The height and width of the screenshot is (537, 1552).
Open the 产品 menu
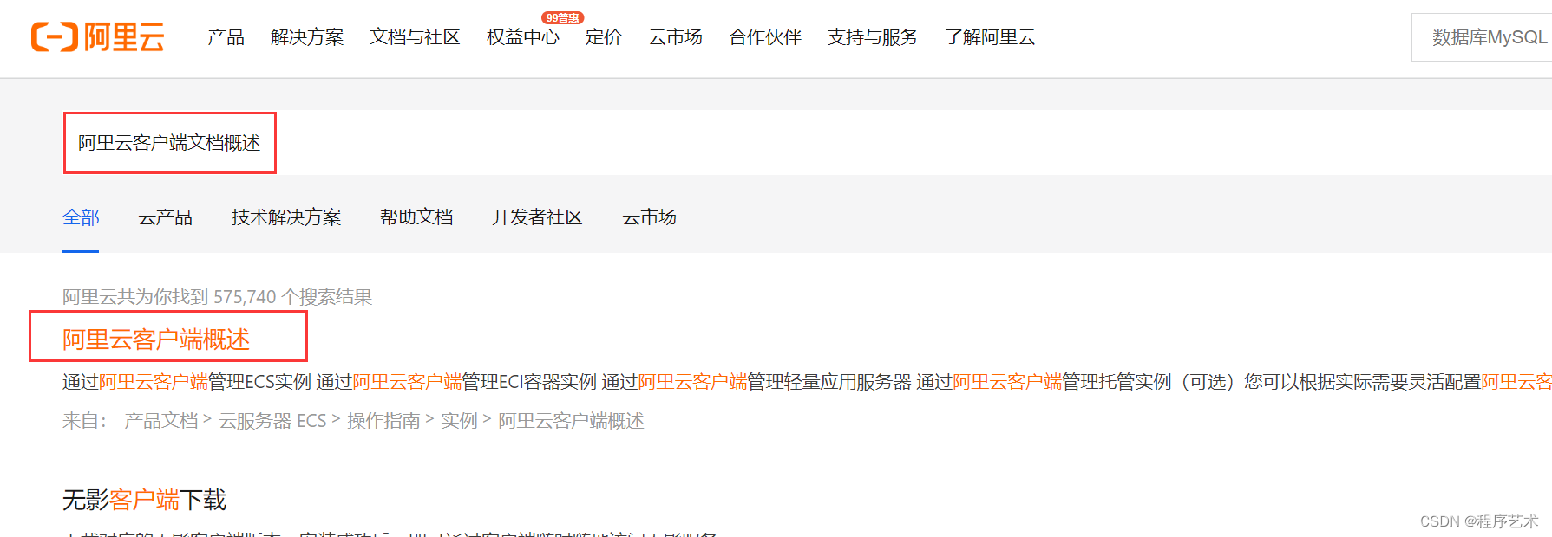[226, 37]
